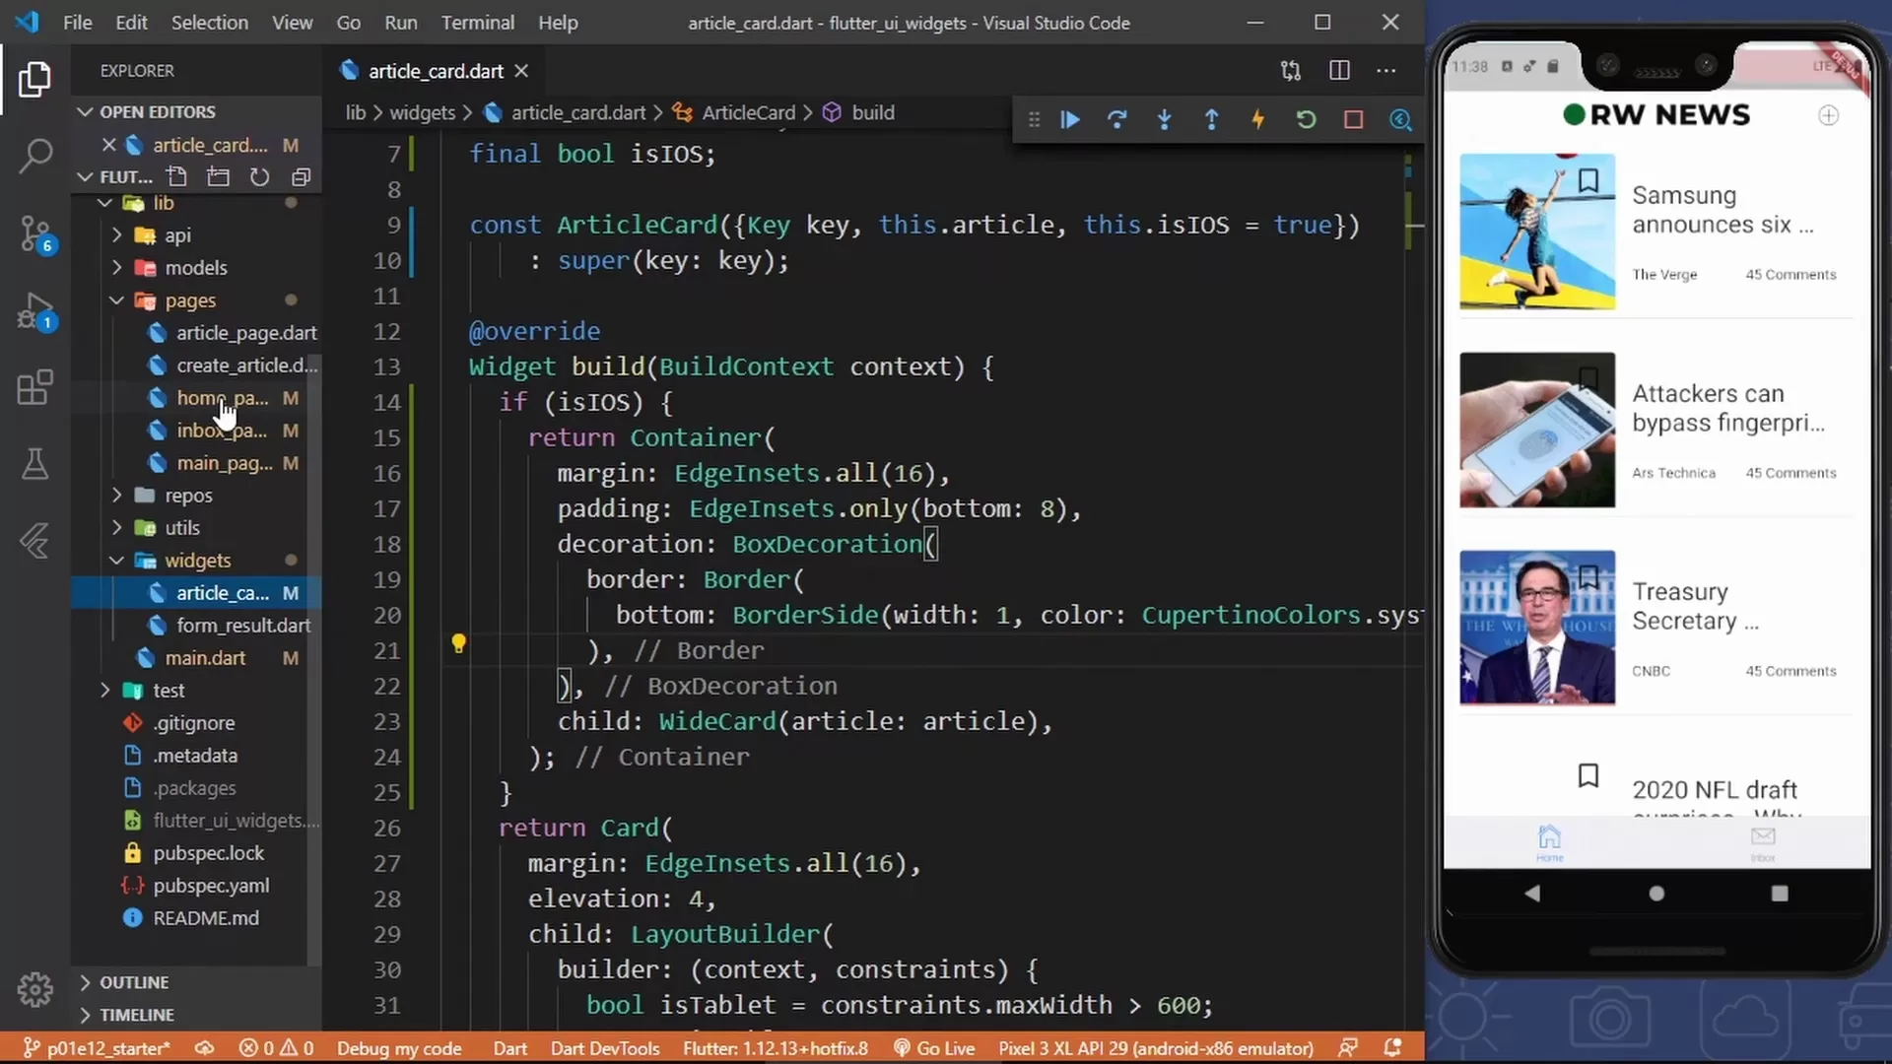Expand the repos folder in Explorer

point(116,496)
